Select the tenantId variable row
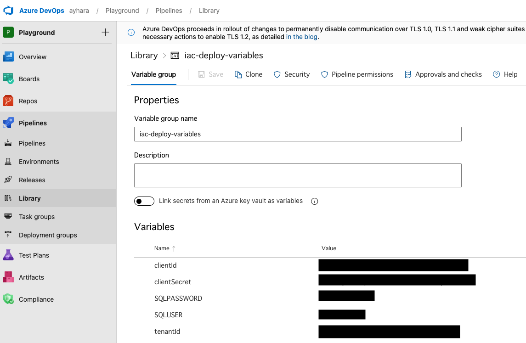 point(330,331)
